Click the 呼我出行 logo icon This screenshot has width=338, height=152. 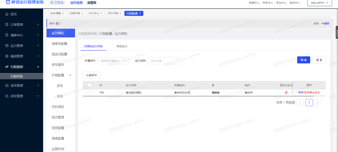(8, 3)
